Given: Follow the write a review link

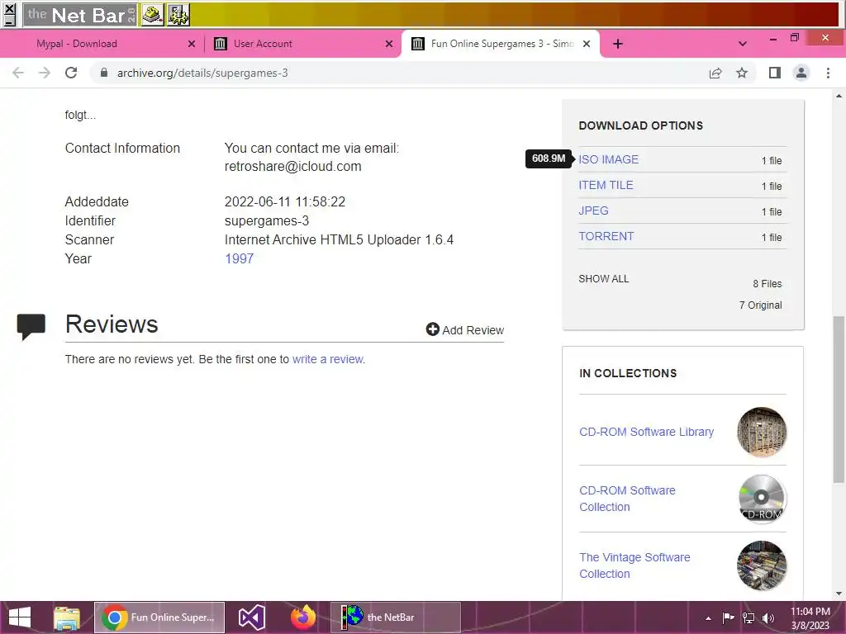Looking at the screenshot, I should point(327,359).
